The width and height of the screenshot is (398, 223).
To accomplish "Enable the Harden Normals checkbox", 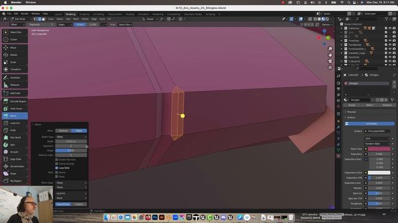I will [x=57, y=160].
